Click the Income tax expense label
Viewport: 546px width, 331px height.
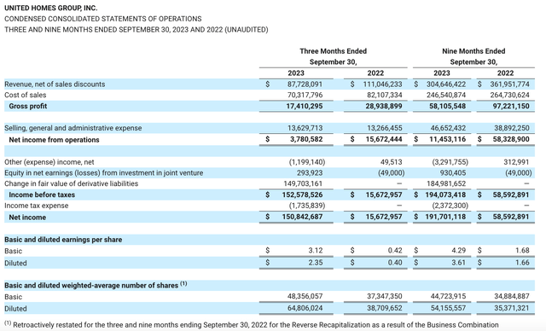click(x=36, y=206)
